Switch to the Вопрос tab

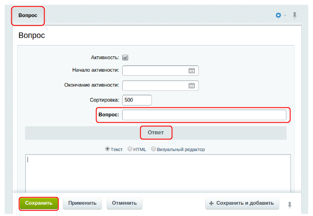pos(28,16)
